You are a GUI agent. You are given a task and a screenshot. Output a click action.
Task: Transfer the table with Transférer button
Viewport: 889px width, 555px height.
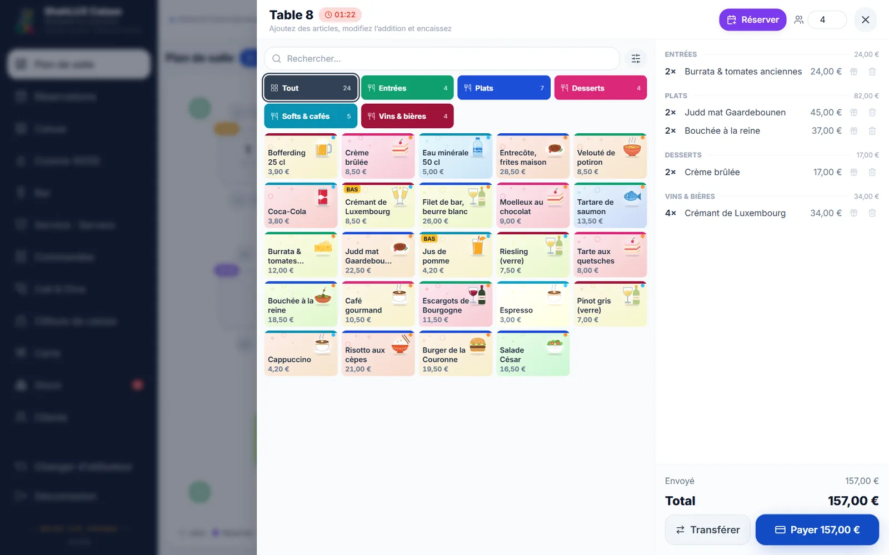[x=707, y=530]
